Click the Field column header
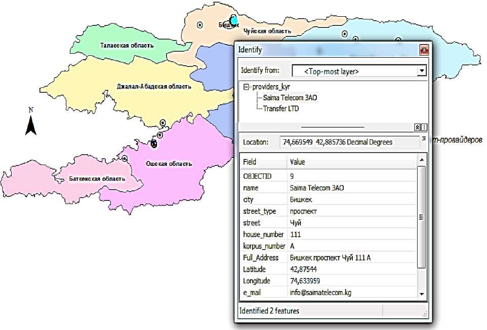Viewport: 487px width, 330px height. click(x=263, y=162)
